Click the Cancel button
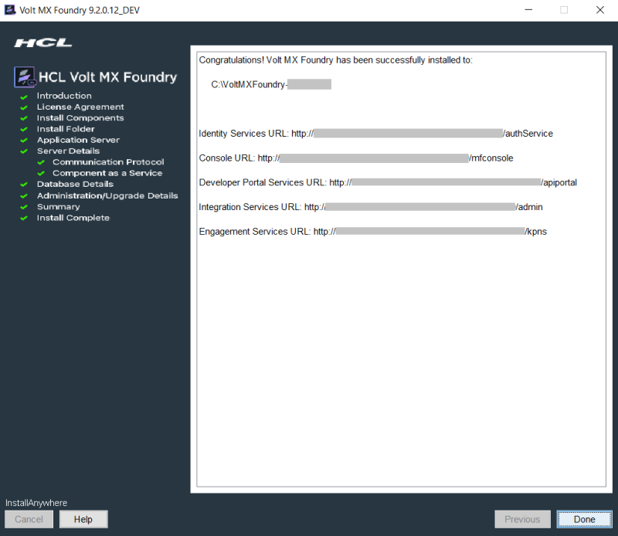This screenshot has width=618, height=536. click(29, 519)
